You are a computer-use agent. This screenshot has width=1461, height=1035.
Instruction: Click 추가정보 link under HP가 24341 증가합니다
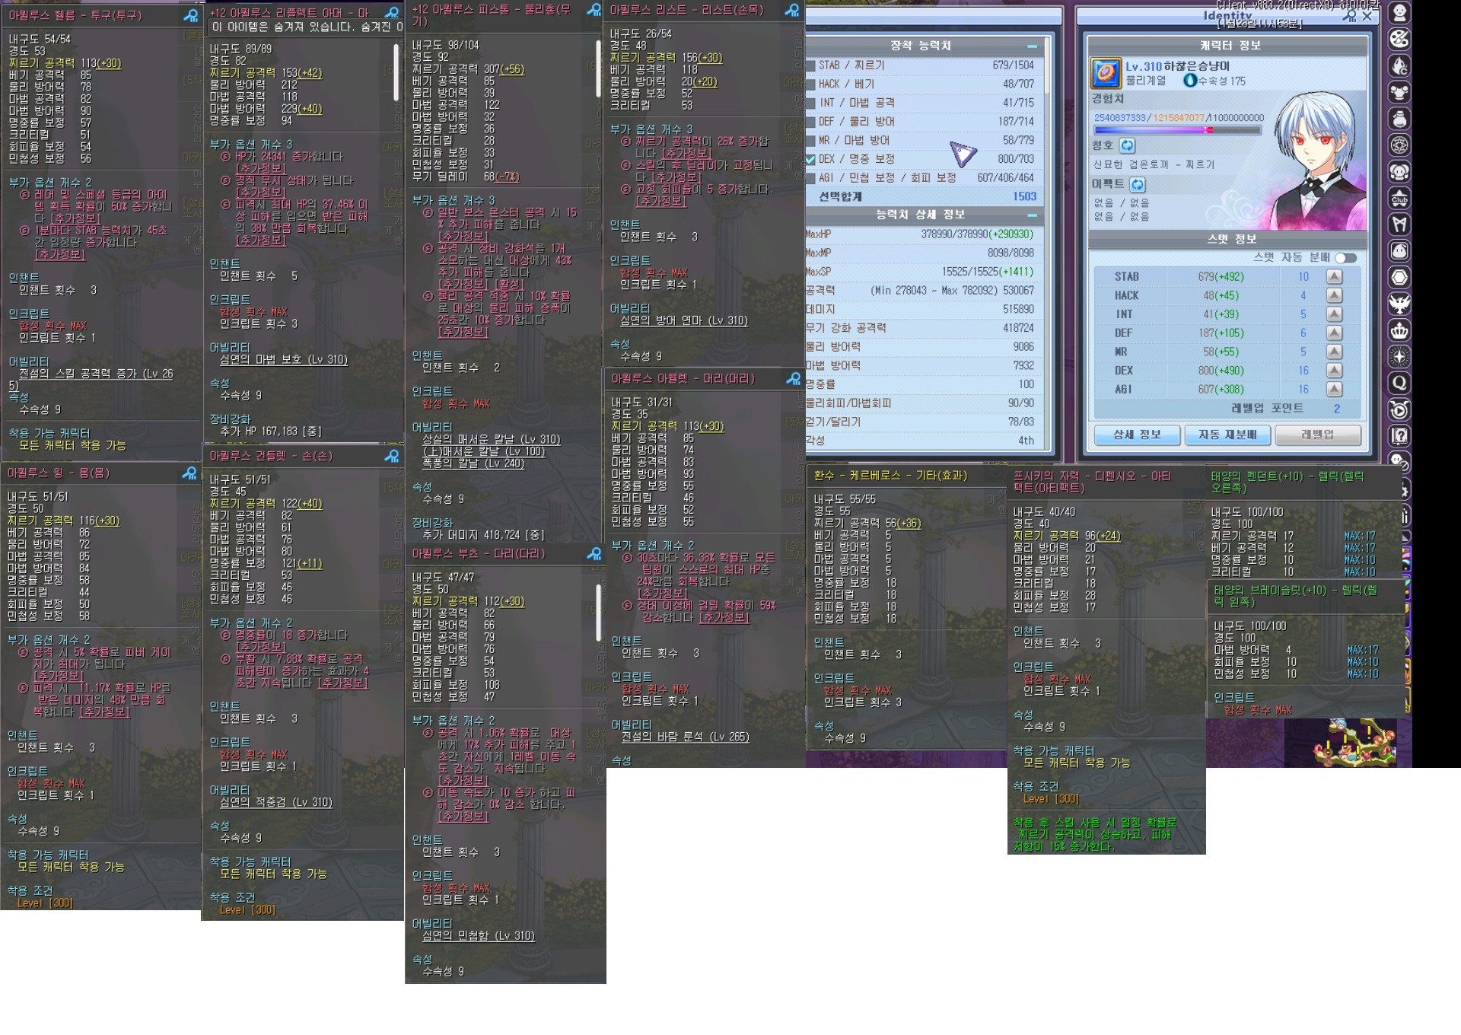coord(260,168)
